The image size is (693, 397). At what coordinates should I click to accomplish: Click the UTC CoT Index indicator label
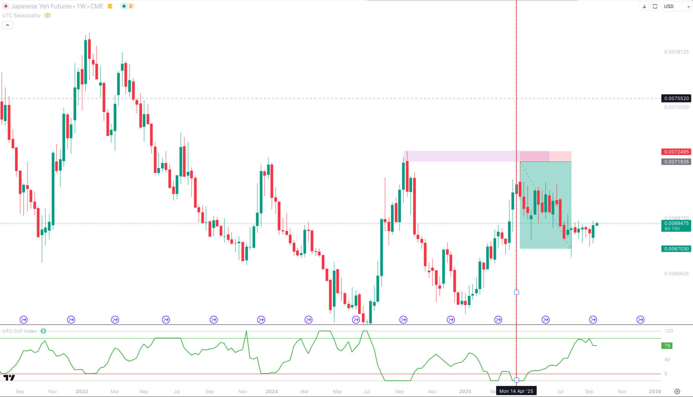(20, 331)
